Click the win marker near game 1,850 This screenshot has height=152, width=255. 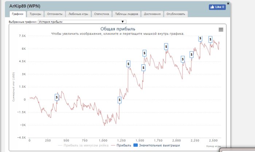[166, 47]
